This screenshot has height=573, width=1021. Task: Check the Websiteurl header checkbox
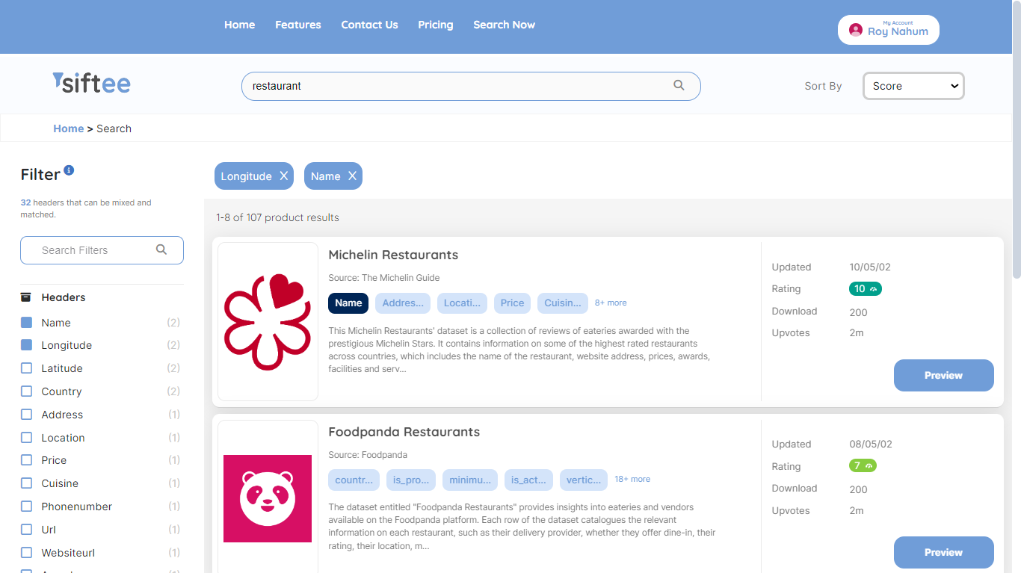point(26,553)
